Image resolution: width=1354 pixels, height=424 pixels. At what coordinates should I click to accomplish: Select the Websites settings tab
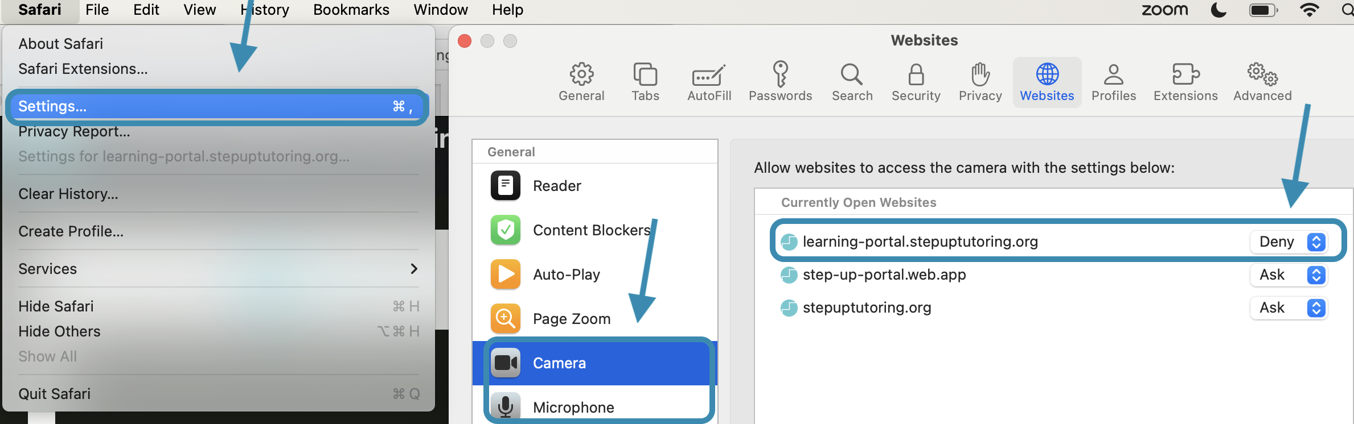pyautogui.click(x=1047, y=82)
